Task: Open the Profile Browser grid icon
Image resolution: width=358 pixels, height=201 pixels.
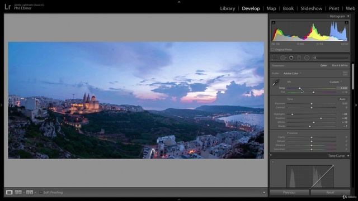Action: [x=345, y=73]
